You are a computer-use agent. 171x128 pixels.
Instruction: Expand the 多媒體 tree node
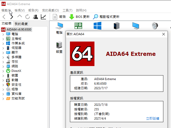[3, 57]
